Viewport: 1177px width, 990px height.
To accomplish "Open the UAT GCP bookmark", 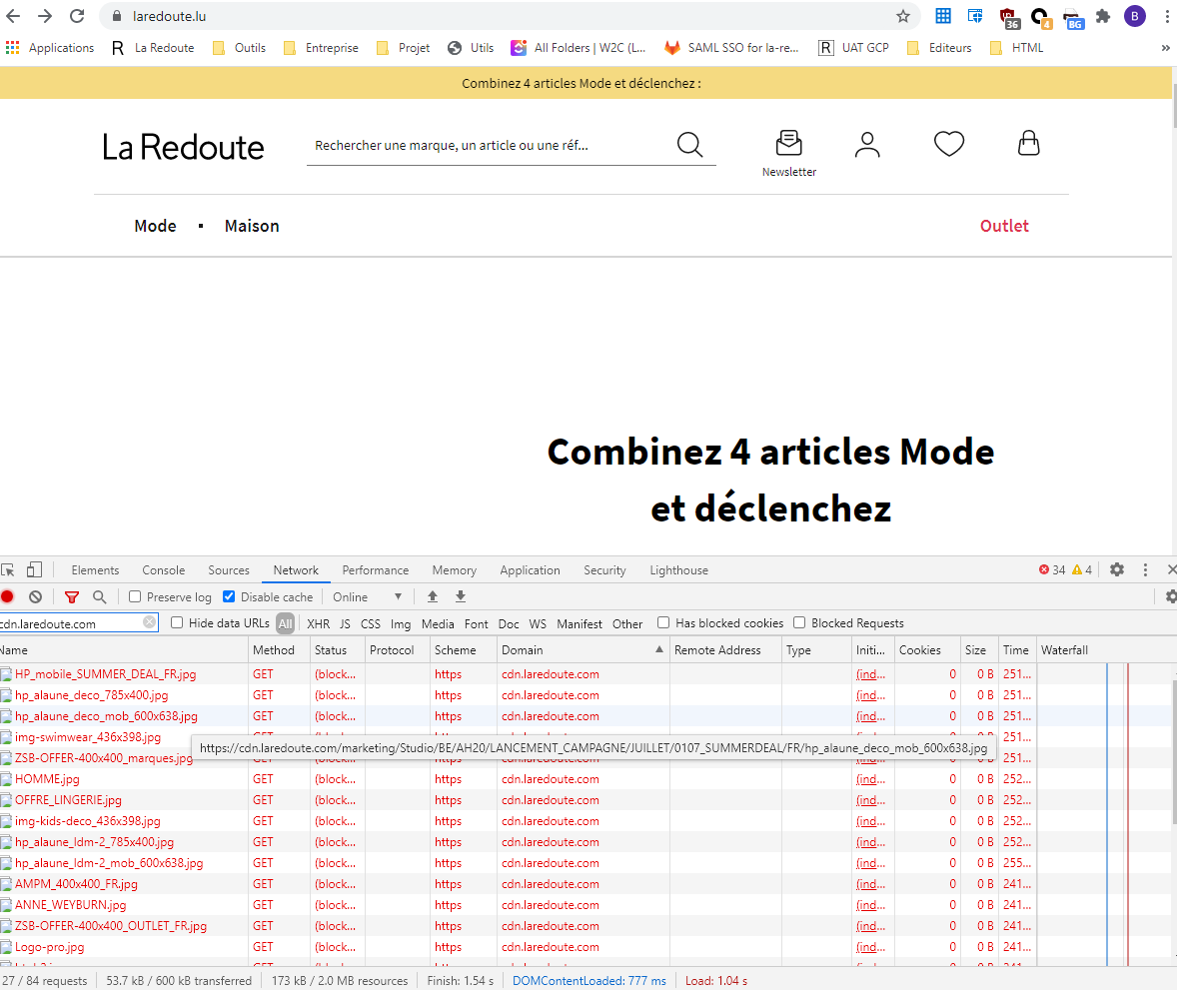I will [854, 47].
